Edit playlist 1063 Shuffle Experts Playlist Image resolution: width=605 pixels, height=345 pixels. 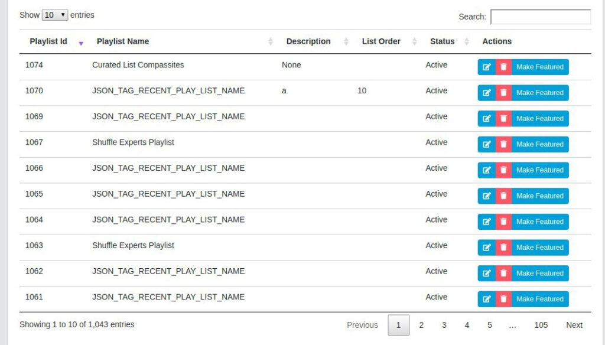click(487, 248)
